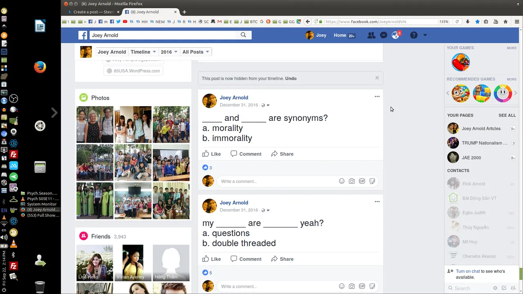Image resolution: width=523 pixels, height=294 pixels.
Task: Open Vivian Ayertey friend thumbnail
Action: click(x=133, y=263)
